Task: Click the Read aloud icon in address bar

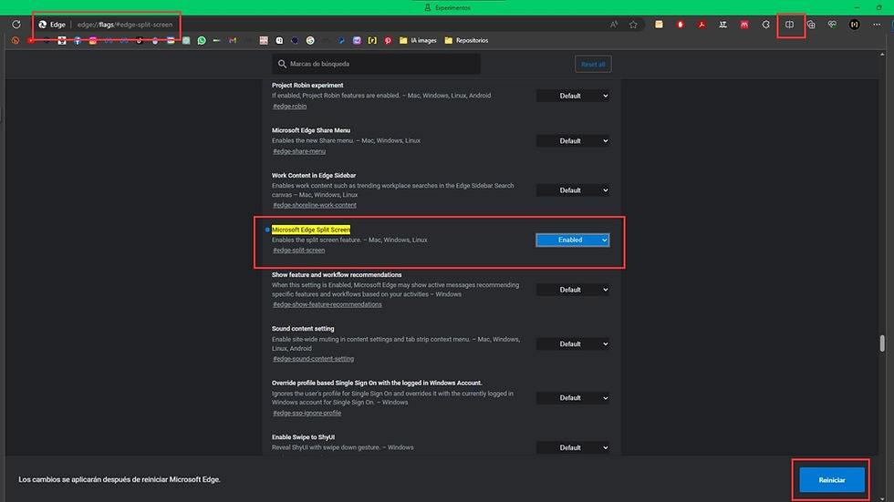Action: click(613, 25)
